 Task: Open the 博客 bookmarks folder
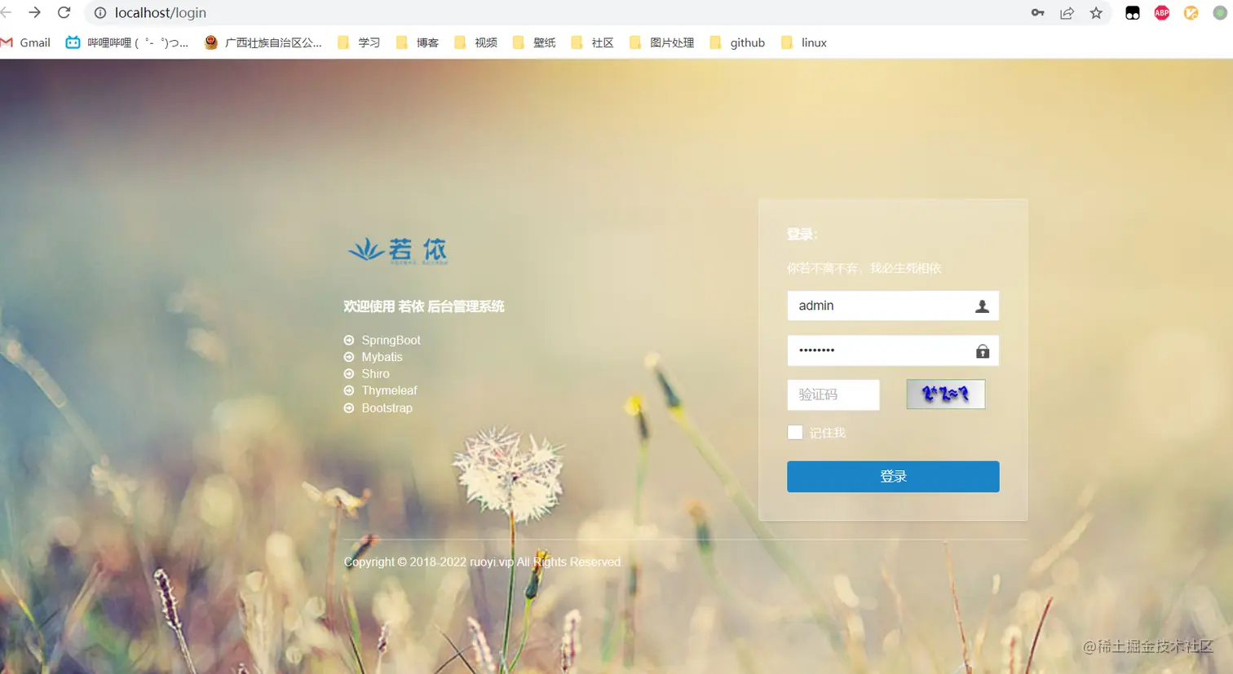point(418,42)
